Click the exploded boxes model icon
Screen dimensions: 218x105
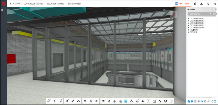[x=78, y=101]
